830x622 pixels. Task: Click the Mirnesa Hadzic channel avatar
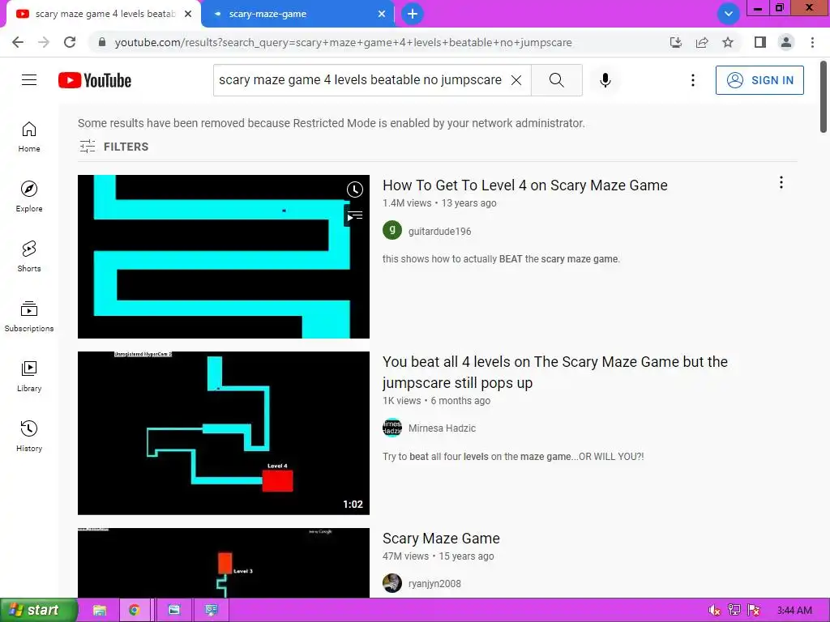pos(392,428)
